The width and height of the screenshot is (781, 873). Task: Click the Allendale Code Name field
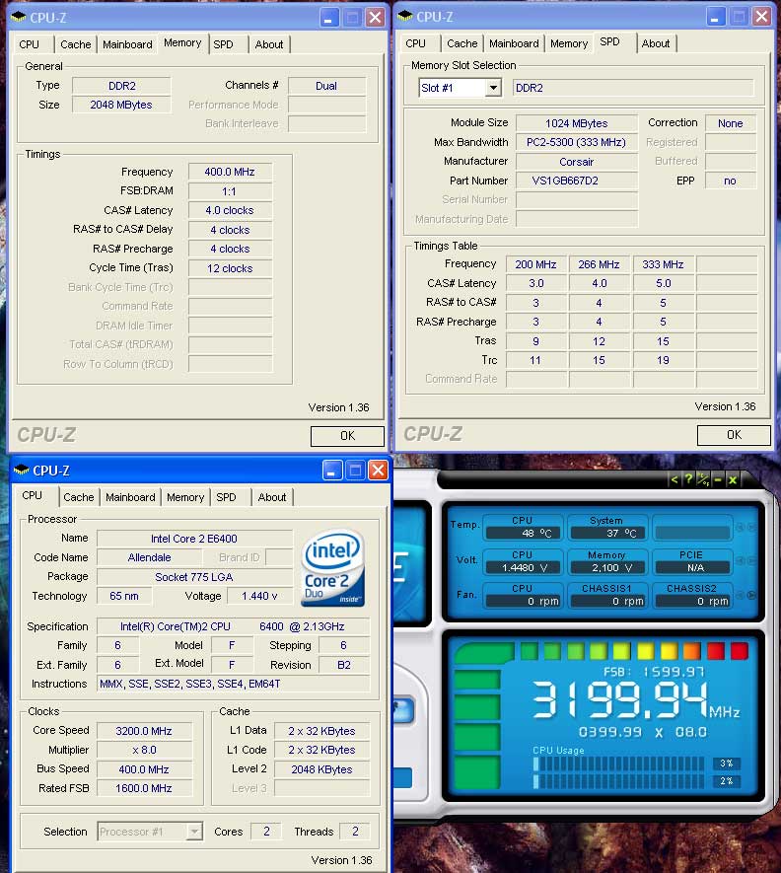coord(149,557)
